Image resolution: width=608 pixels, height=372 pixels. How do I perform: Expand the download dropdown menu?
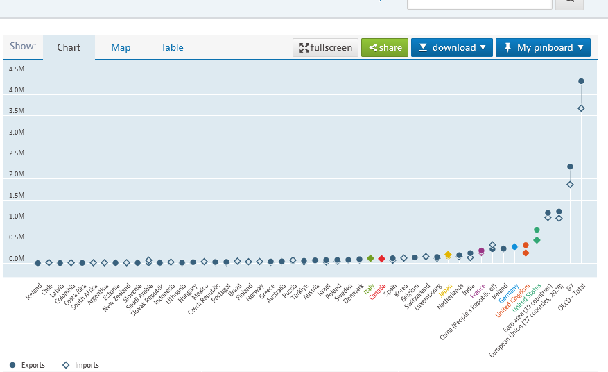coord(451,47)
